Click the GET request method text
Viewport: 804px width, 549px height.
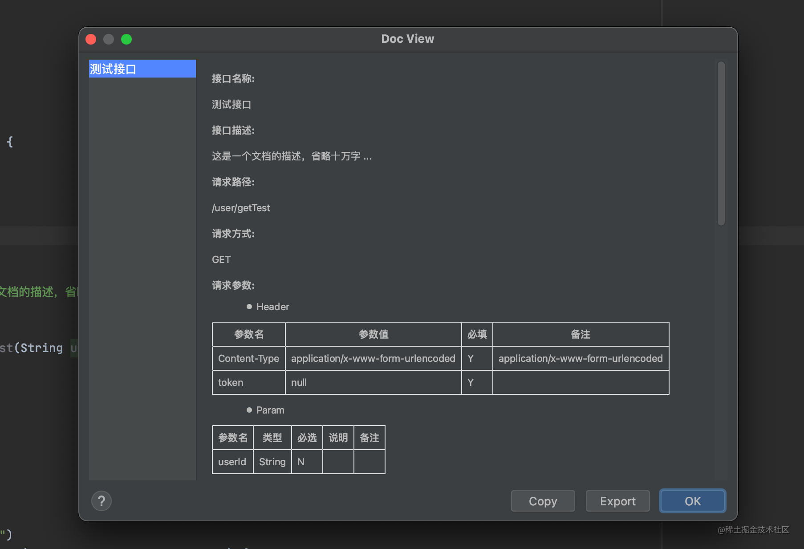click(221, 259)
